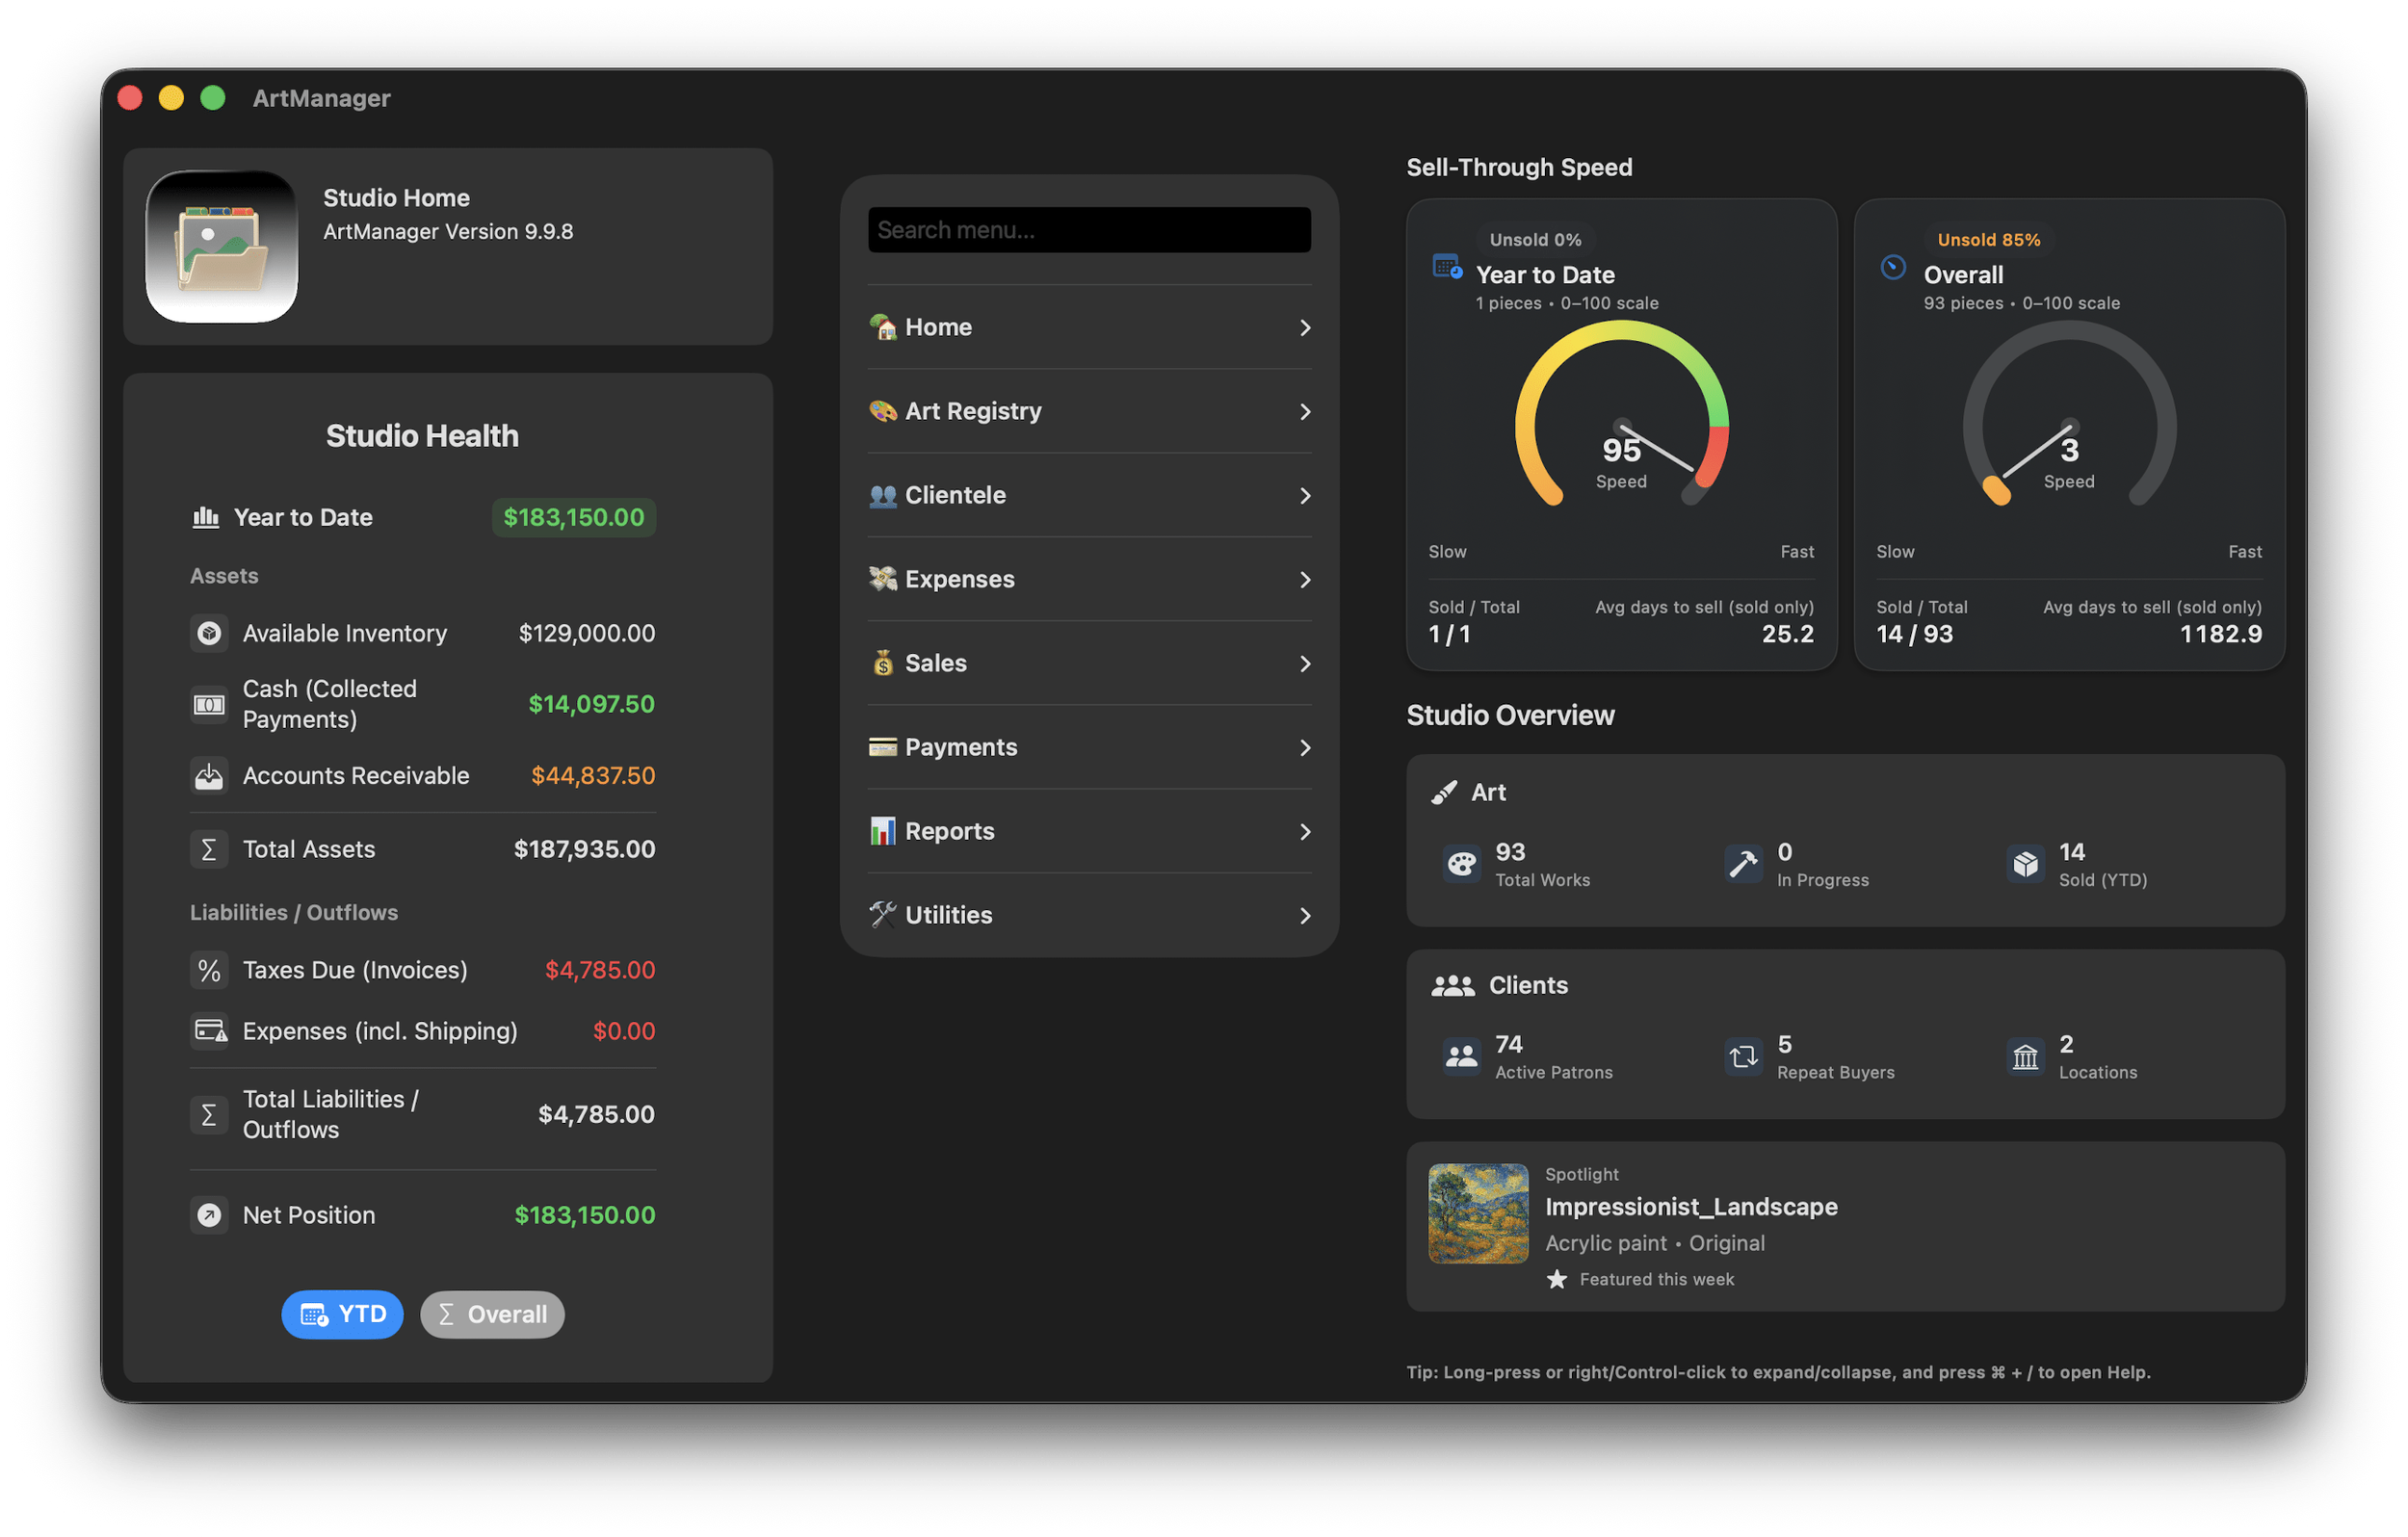Expand the Clientele chevron
Viewport: 2408px width, 1537px height.
click(x=1304, y=495)
